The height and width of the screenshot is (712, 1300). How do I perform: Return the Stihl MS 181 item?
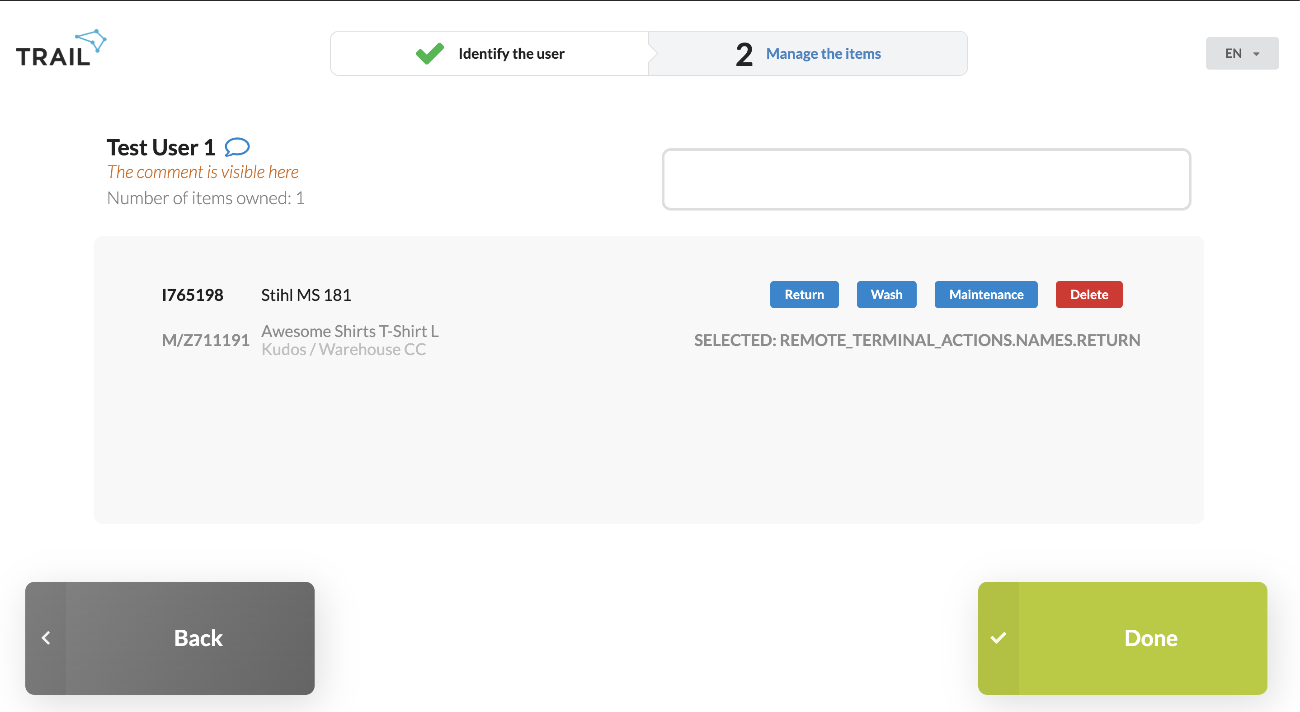point(804,295)
